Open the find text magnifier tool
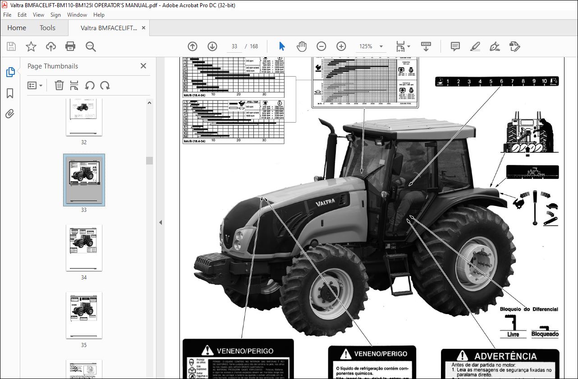This screenshot has height=379, width=578. click(91, 46)
